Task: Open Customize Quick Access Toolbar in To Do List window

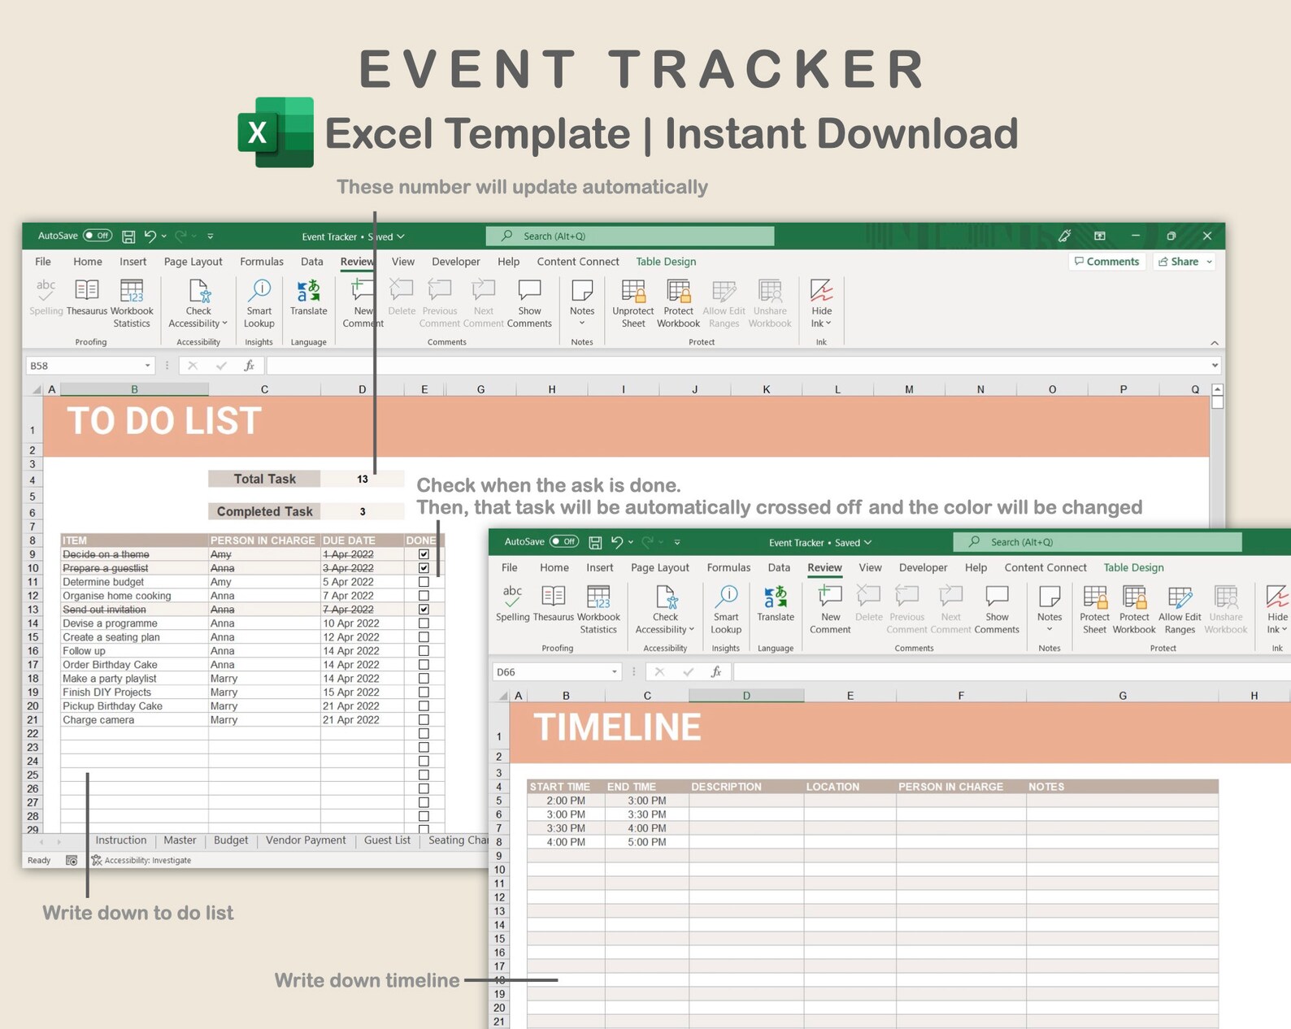Action: 210,237
